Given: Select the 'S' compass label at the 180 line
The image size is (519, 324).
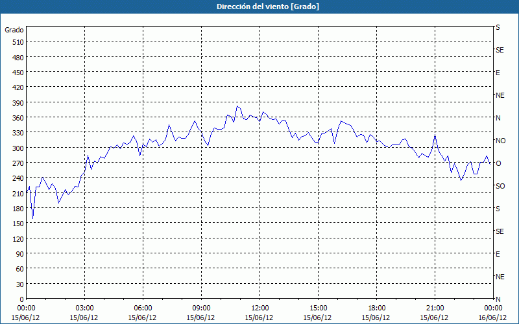Looking at the screenshot, I should 498,209.
